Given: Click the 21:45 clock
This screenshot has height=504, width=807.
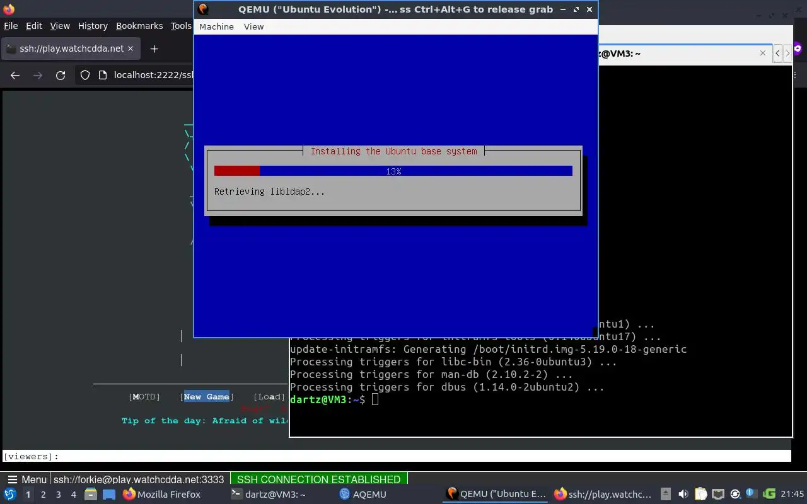Looking at the screenshot, I should (x=792, y=495).
